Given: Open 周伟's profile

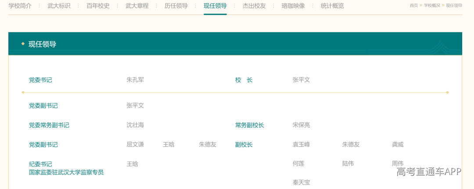Looking at the screenshot, I should 398,164.
